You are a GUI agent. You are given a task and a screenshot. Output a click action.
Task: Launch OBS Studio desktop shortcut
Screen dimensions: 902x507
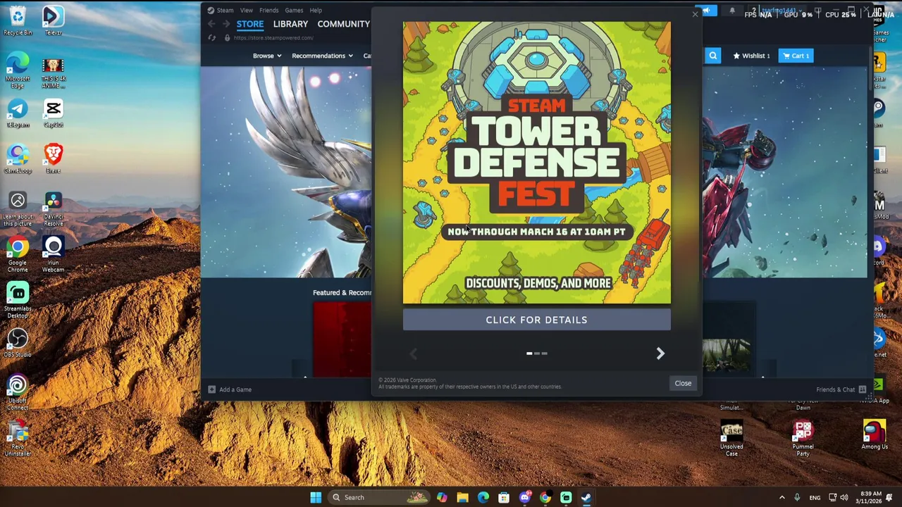(x=18, y=344)
